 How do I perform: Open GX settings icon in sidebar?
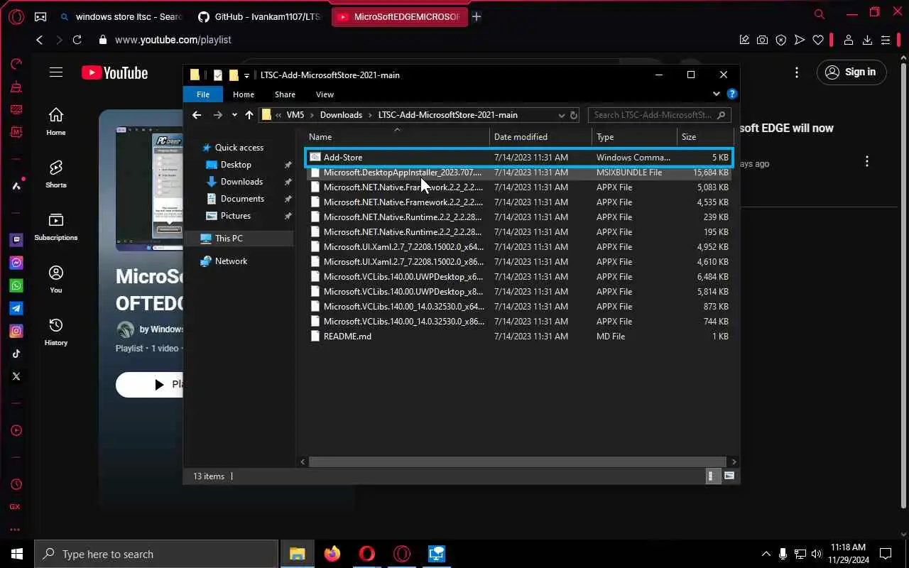(16, 507)
